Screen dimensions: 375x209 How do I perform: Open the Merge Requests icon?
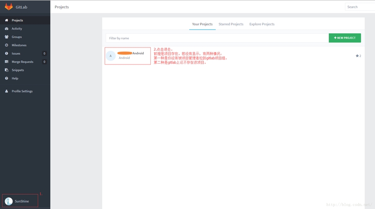coord(7,62)
